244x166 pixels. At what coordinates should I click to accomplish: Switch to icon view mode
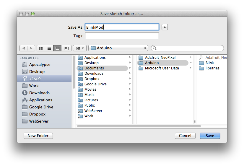41,48
